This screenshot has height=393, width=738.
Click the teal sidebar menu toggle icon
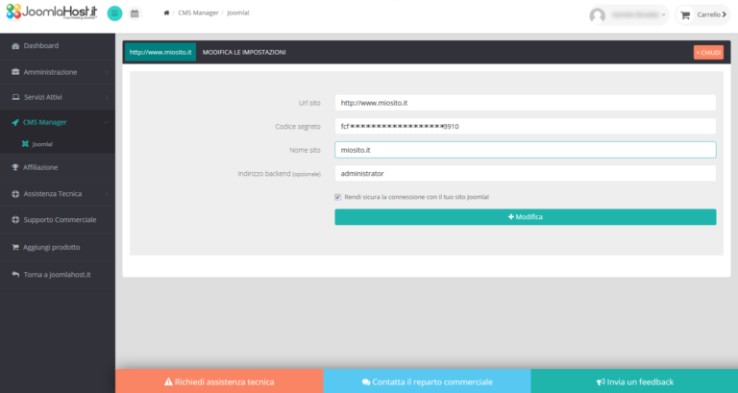click(114, 13)
